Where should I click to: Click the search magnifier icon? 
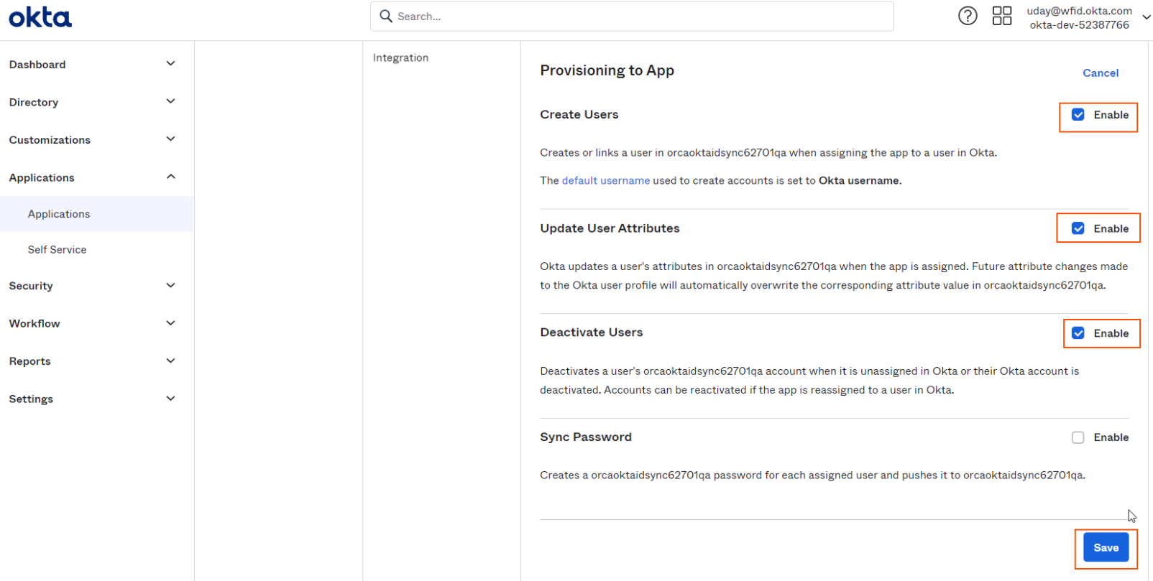click(x=386, y=16)
